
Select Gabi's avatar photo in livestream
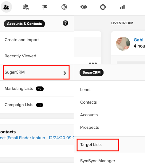point(123,44)
